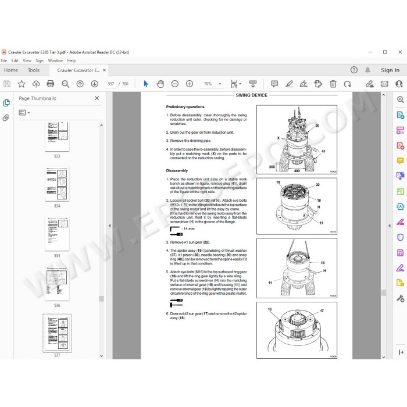Share a link icon
This screenshot has width=407, height=407.
370,84
